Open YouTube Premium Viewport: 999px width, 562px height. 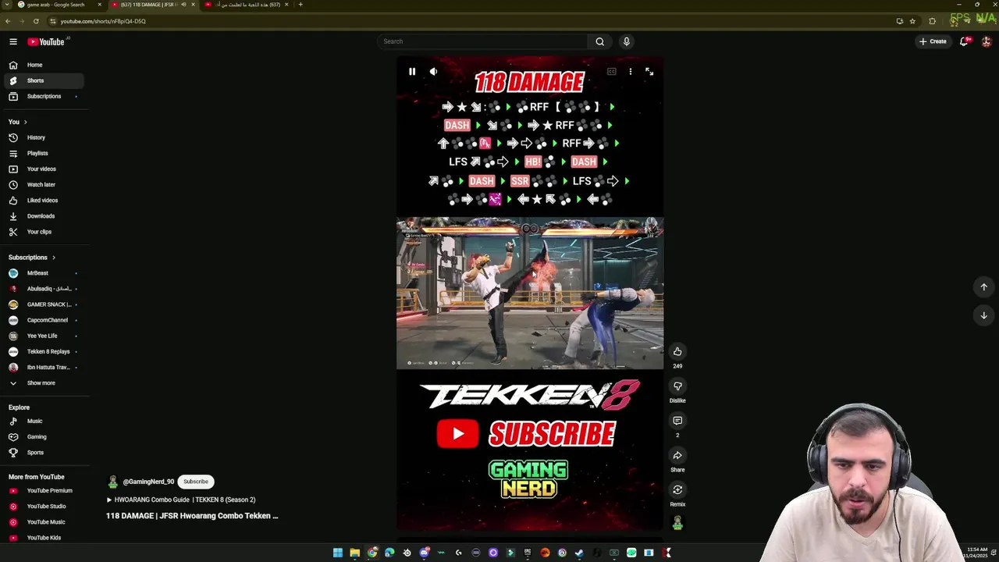pos(43,490)
